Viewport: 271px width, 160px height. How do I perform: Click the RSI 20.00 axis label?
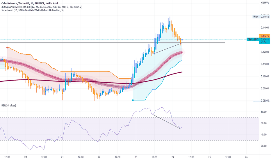click(263, 146)
